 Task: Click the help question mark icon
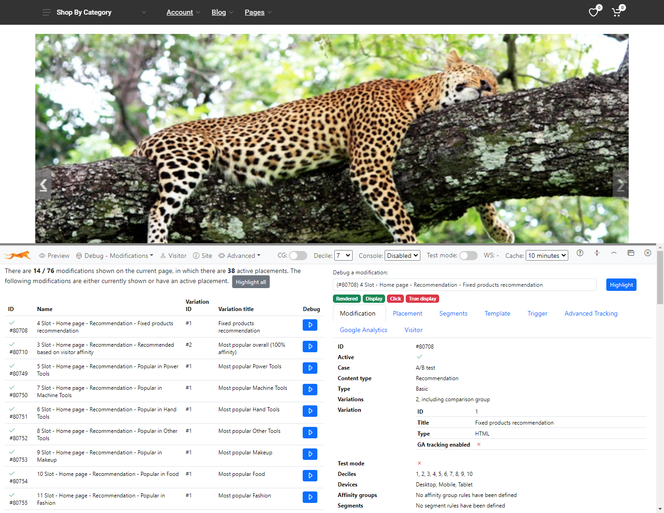[x=580, y=253]
